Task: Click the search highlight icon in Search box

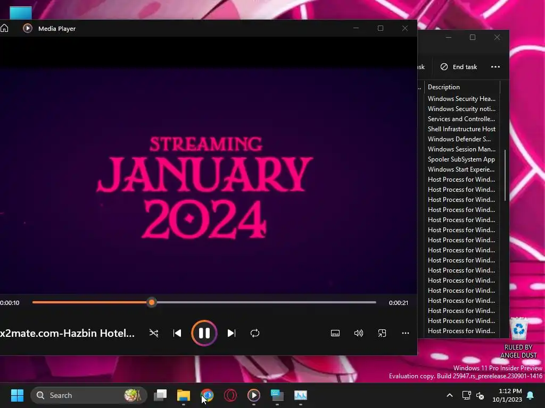Action: (133, 395)
